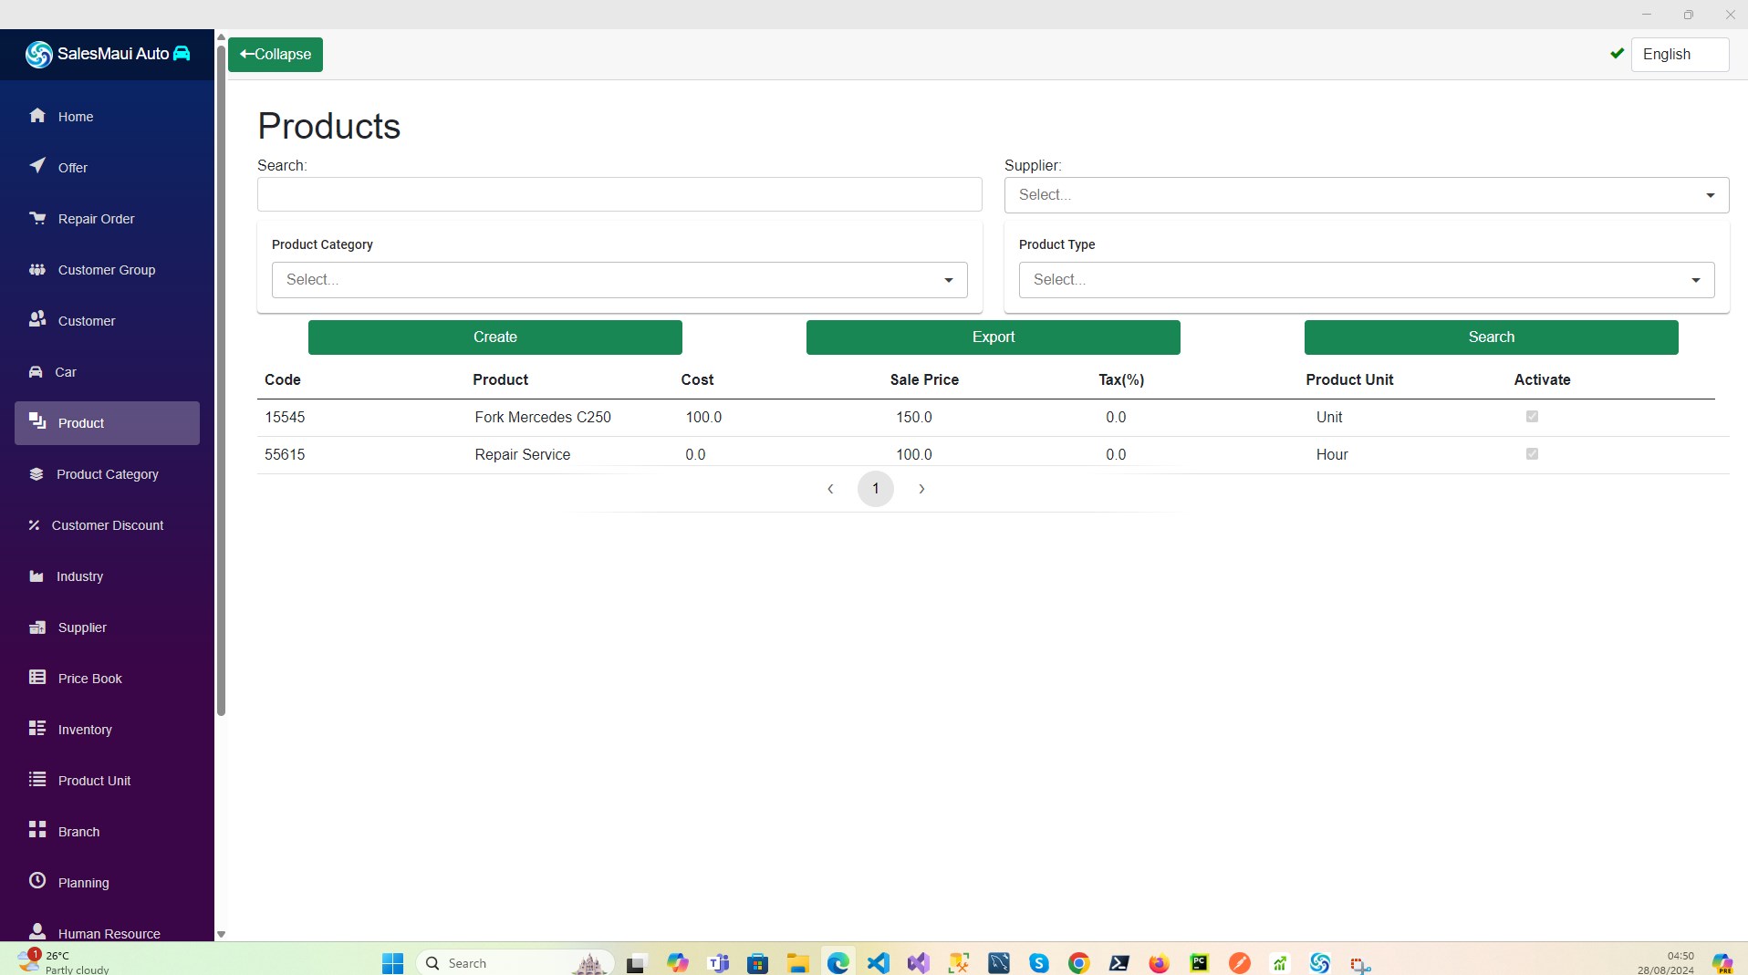Click the Create button

click(495, 337)
